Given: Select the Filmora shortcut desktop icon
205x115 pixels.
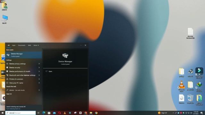Looking at the screenshot, I should tap(199, 73).
